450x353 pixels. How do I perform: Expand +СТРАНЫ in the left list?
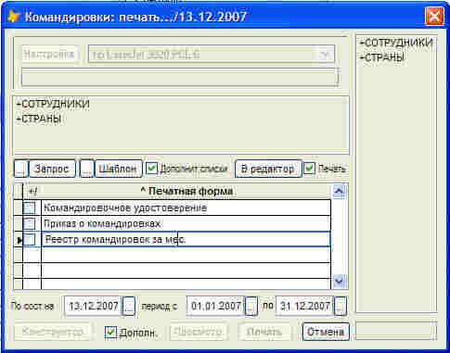pos(39,119)
